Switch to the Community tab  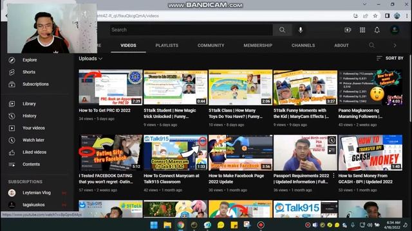[211, 46]
